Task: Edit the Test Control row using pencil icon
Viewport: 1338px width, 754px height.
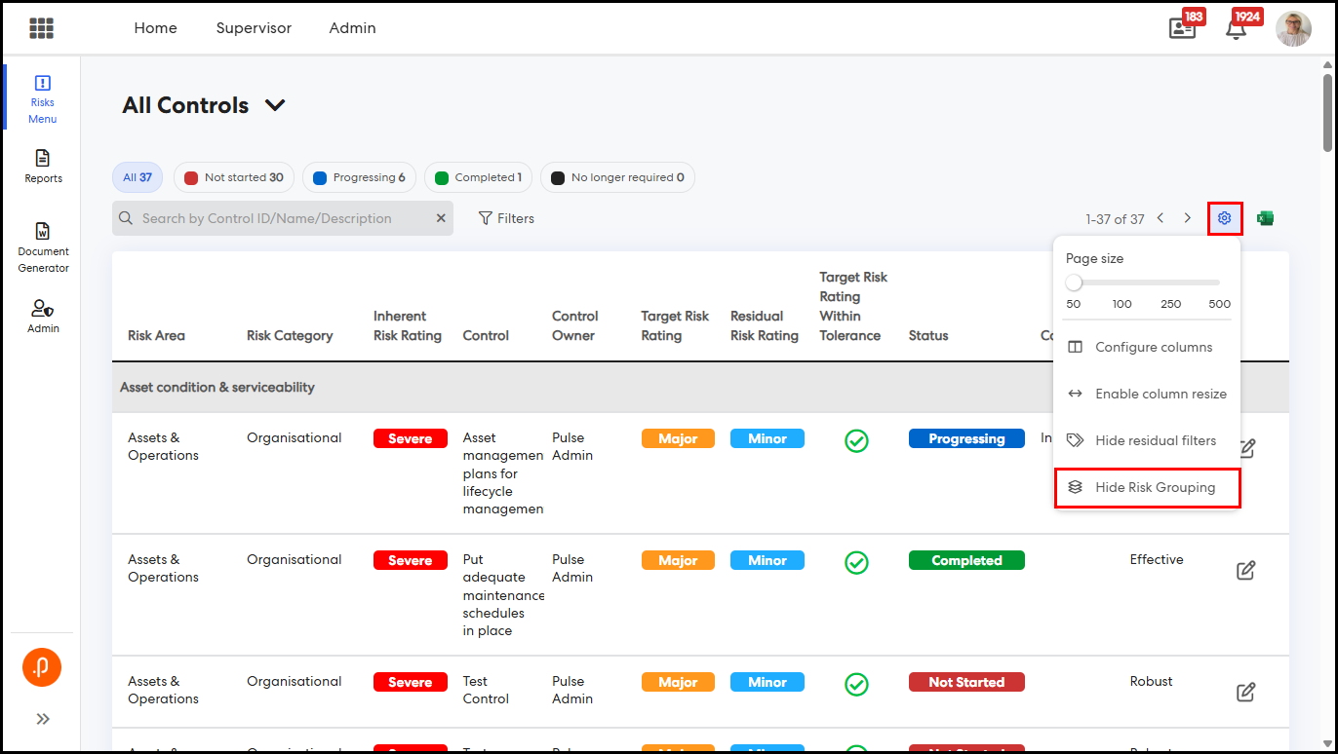Action: tap(1245, 692)
